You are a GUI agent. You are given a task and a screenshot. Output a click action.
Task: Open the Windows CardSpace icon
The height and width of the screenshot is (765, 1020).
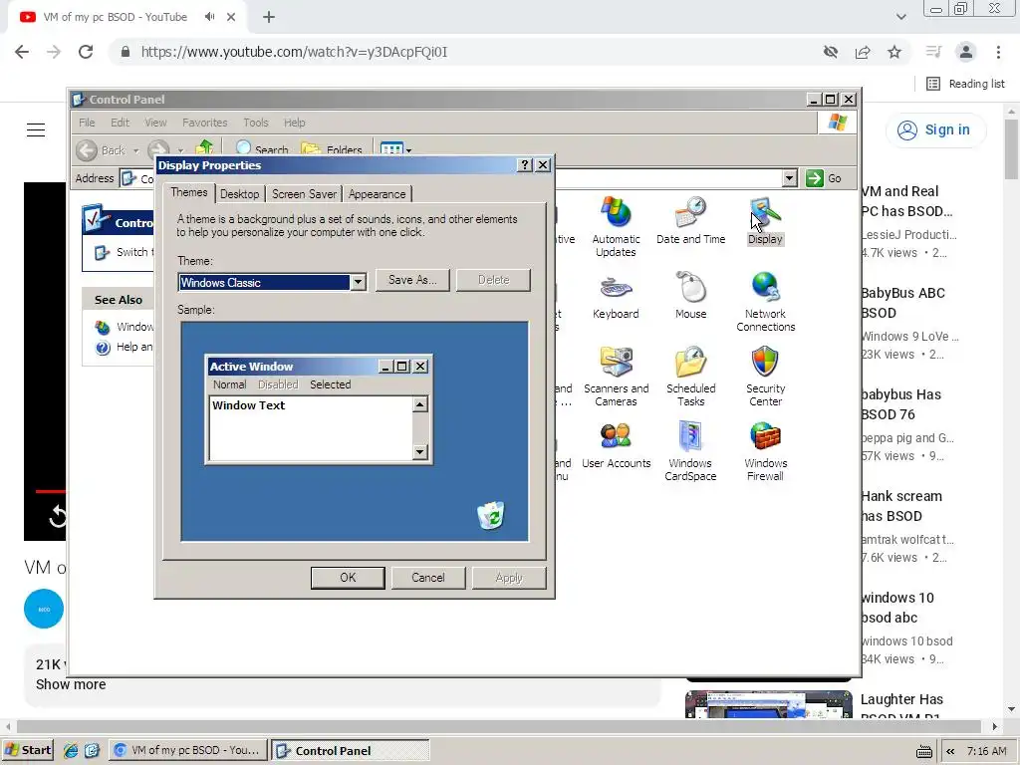(690, 451)
